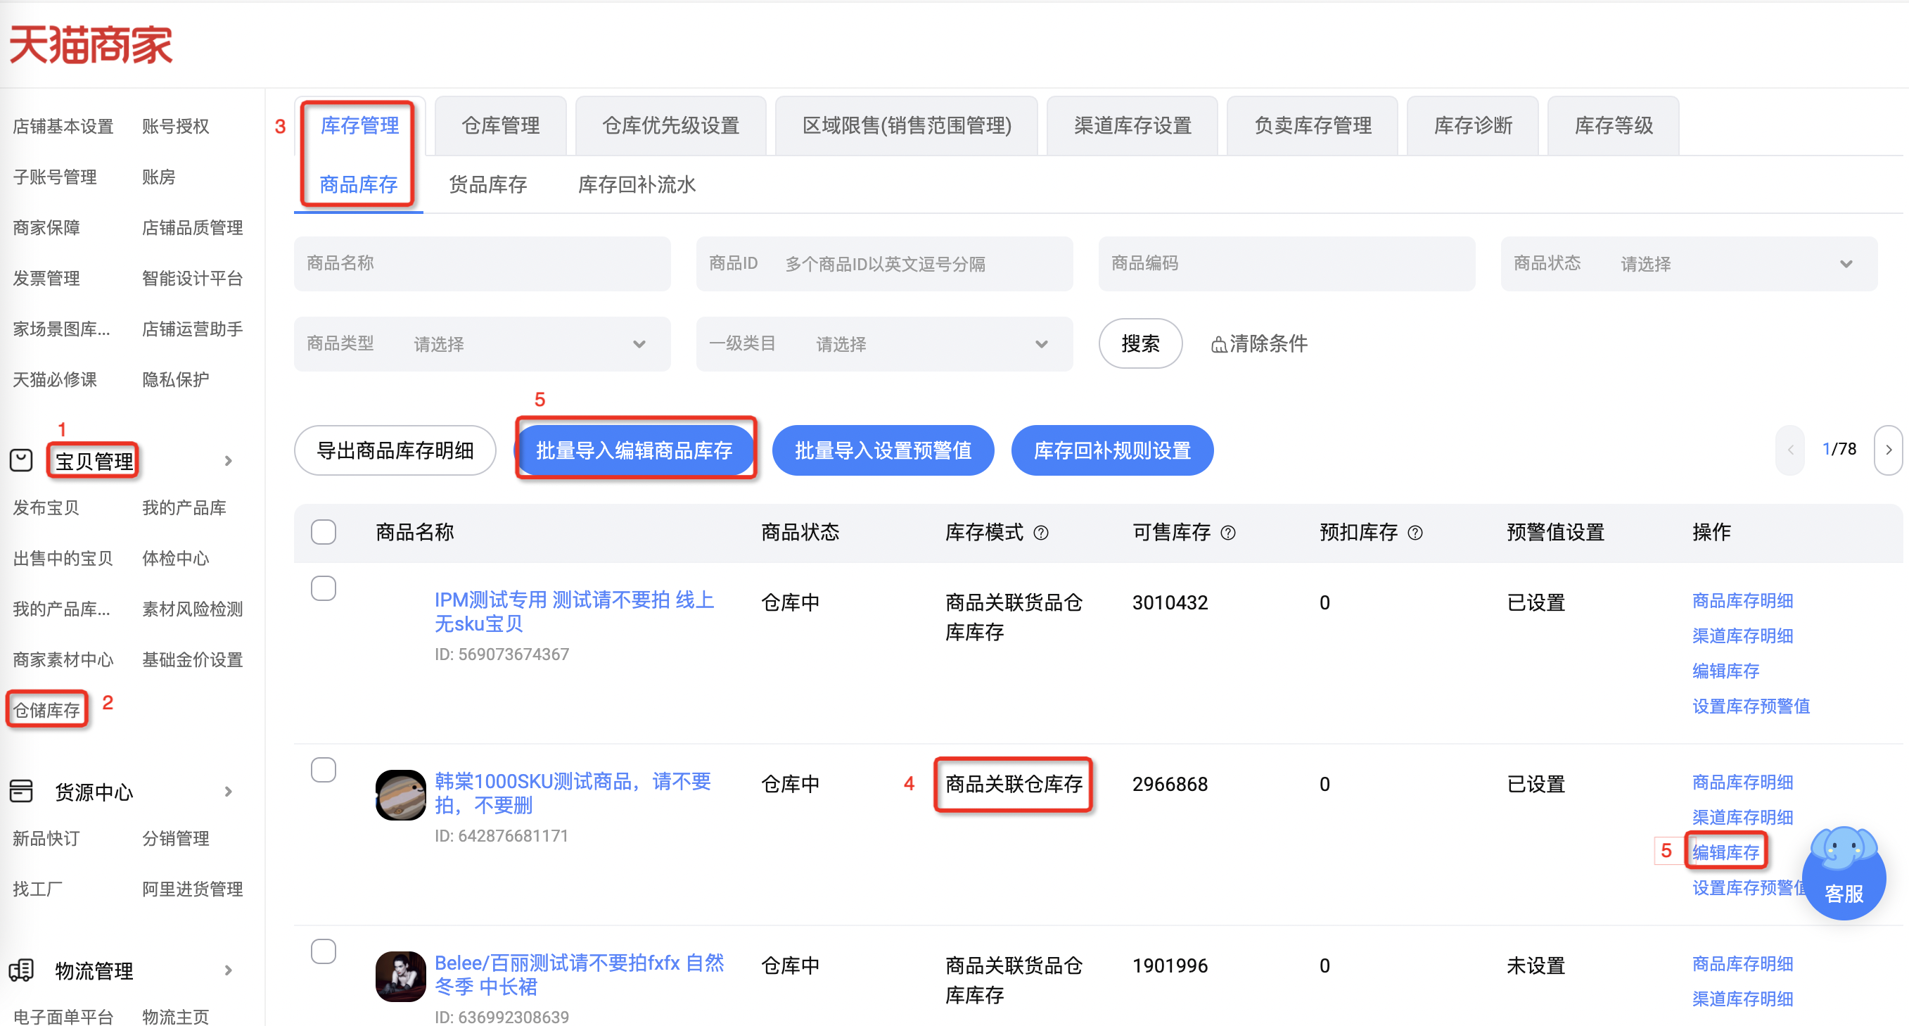Screen dimensions: 1909x1026
Task: Switch to the 库存诊断 tab
Action: pyautogui.click(x=1472, y=126)
